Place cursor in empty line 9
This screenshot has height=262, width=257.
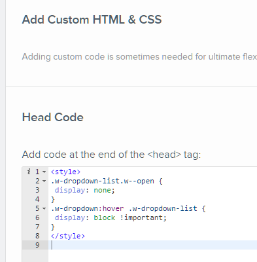pos(152,245)
